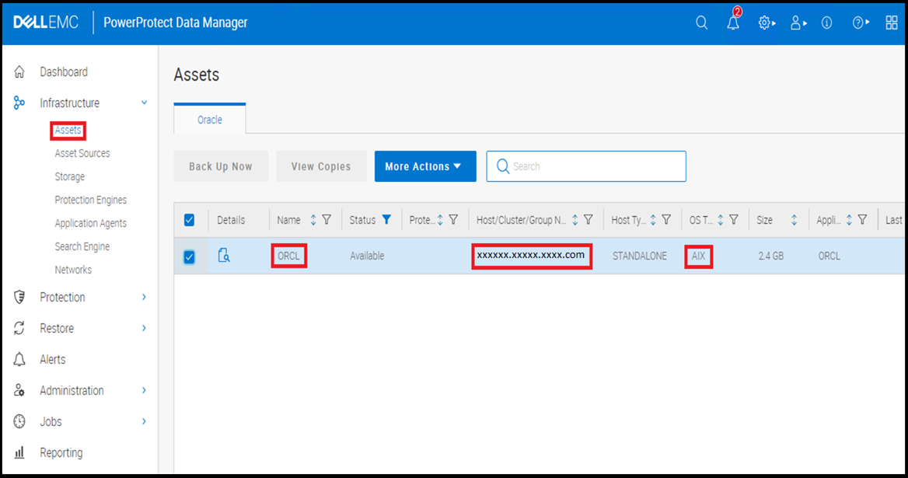Toggle the select-all checkbox in table header
The height and width of the screenshot is (478, 908).
tap(190, 220)
